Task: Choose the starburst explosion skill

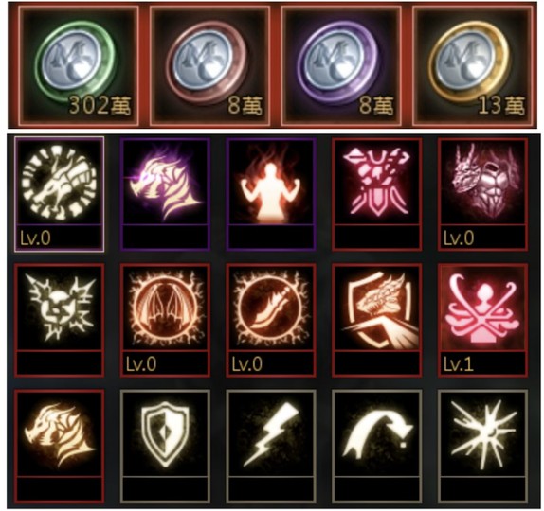Action: point(483,446)
